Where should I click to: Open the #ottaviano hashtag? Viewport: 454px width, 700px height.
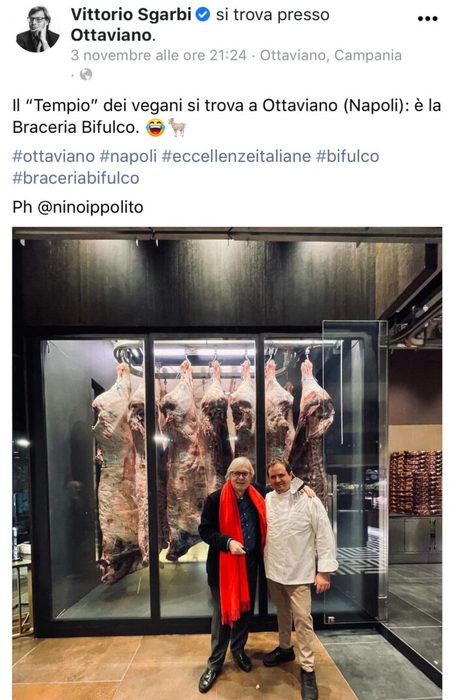click(53, 157)
